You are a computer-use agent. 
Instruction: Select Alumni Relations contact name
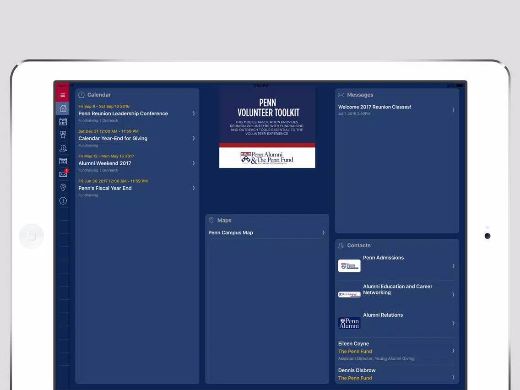click(x=383, y=315)
